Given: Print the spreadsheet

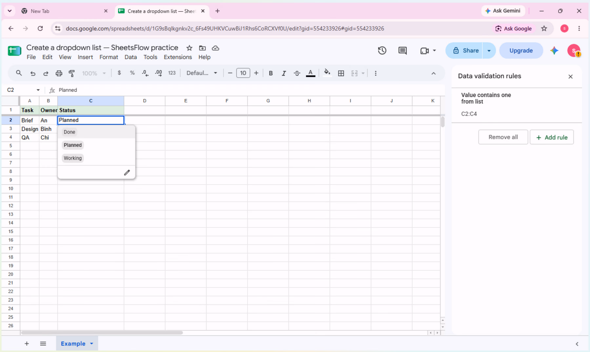Looking at the screenshot, I should pyautogui.click(x=59, y=73).
